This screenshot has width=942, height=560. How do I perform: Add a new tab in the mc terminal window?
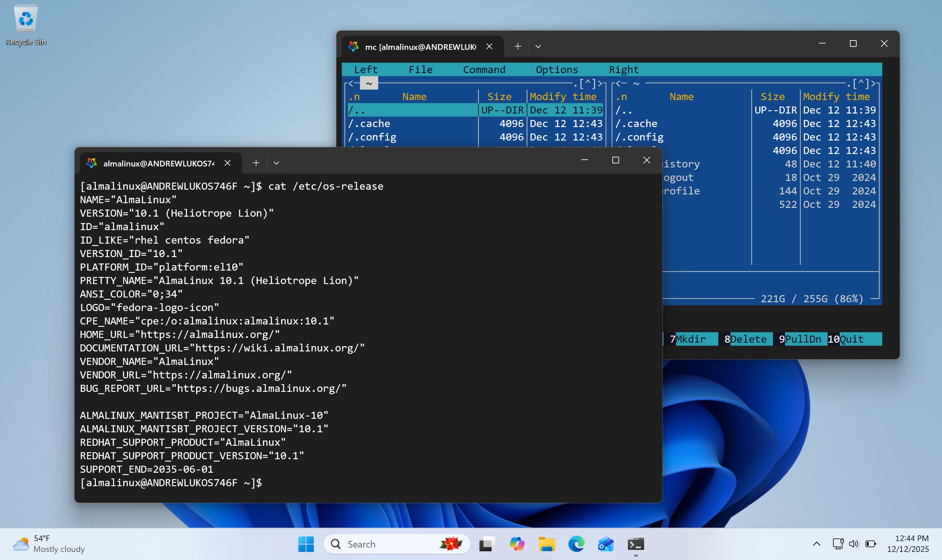(x=518, y=46)
